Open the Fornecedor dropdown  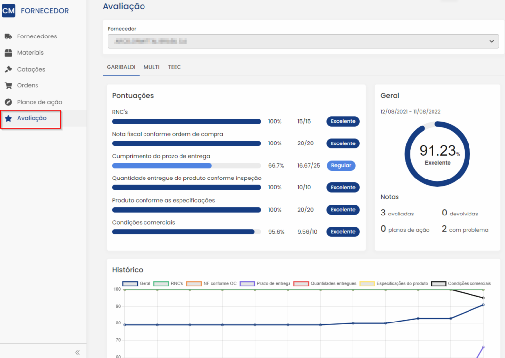point(296,41)
